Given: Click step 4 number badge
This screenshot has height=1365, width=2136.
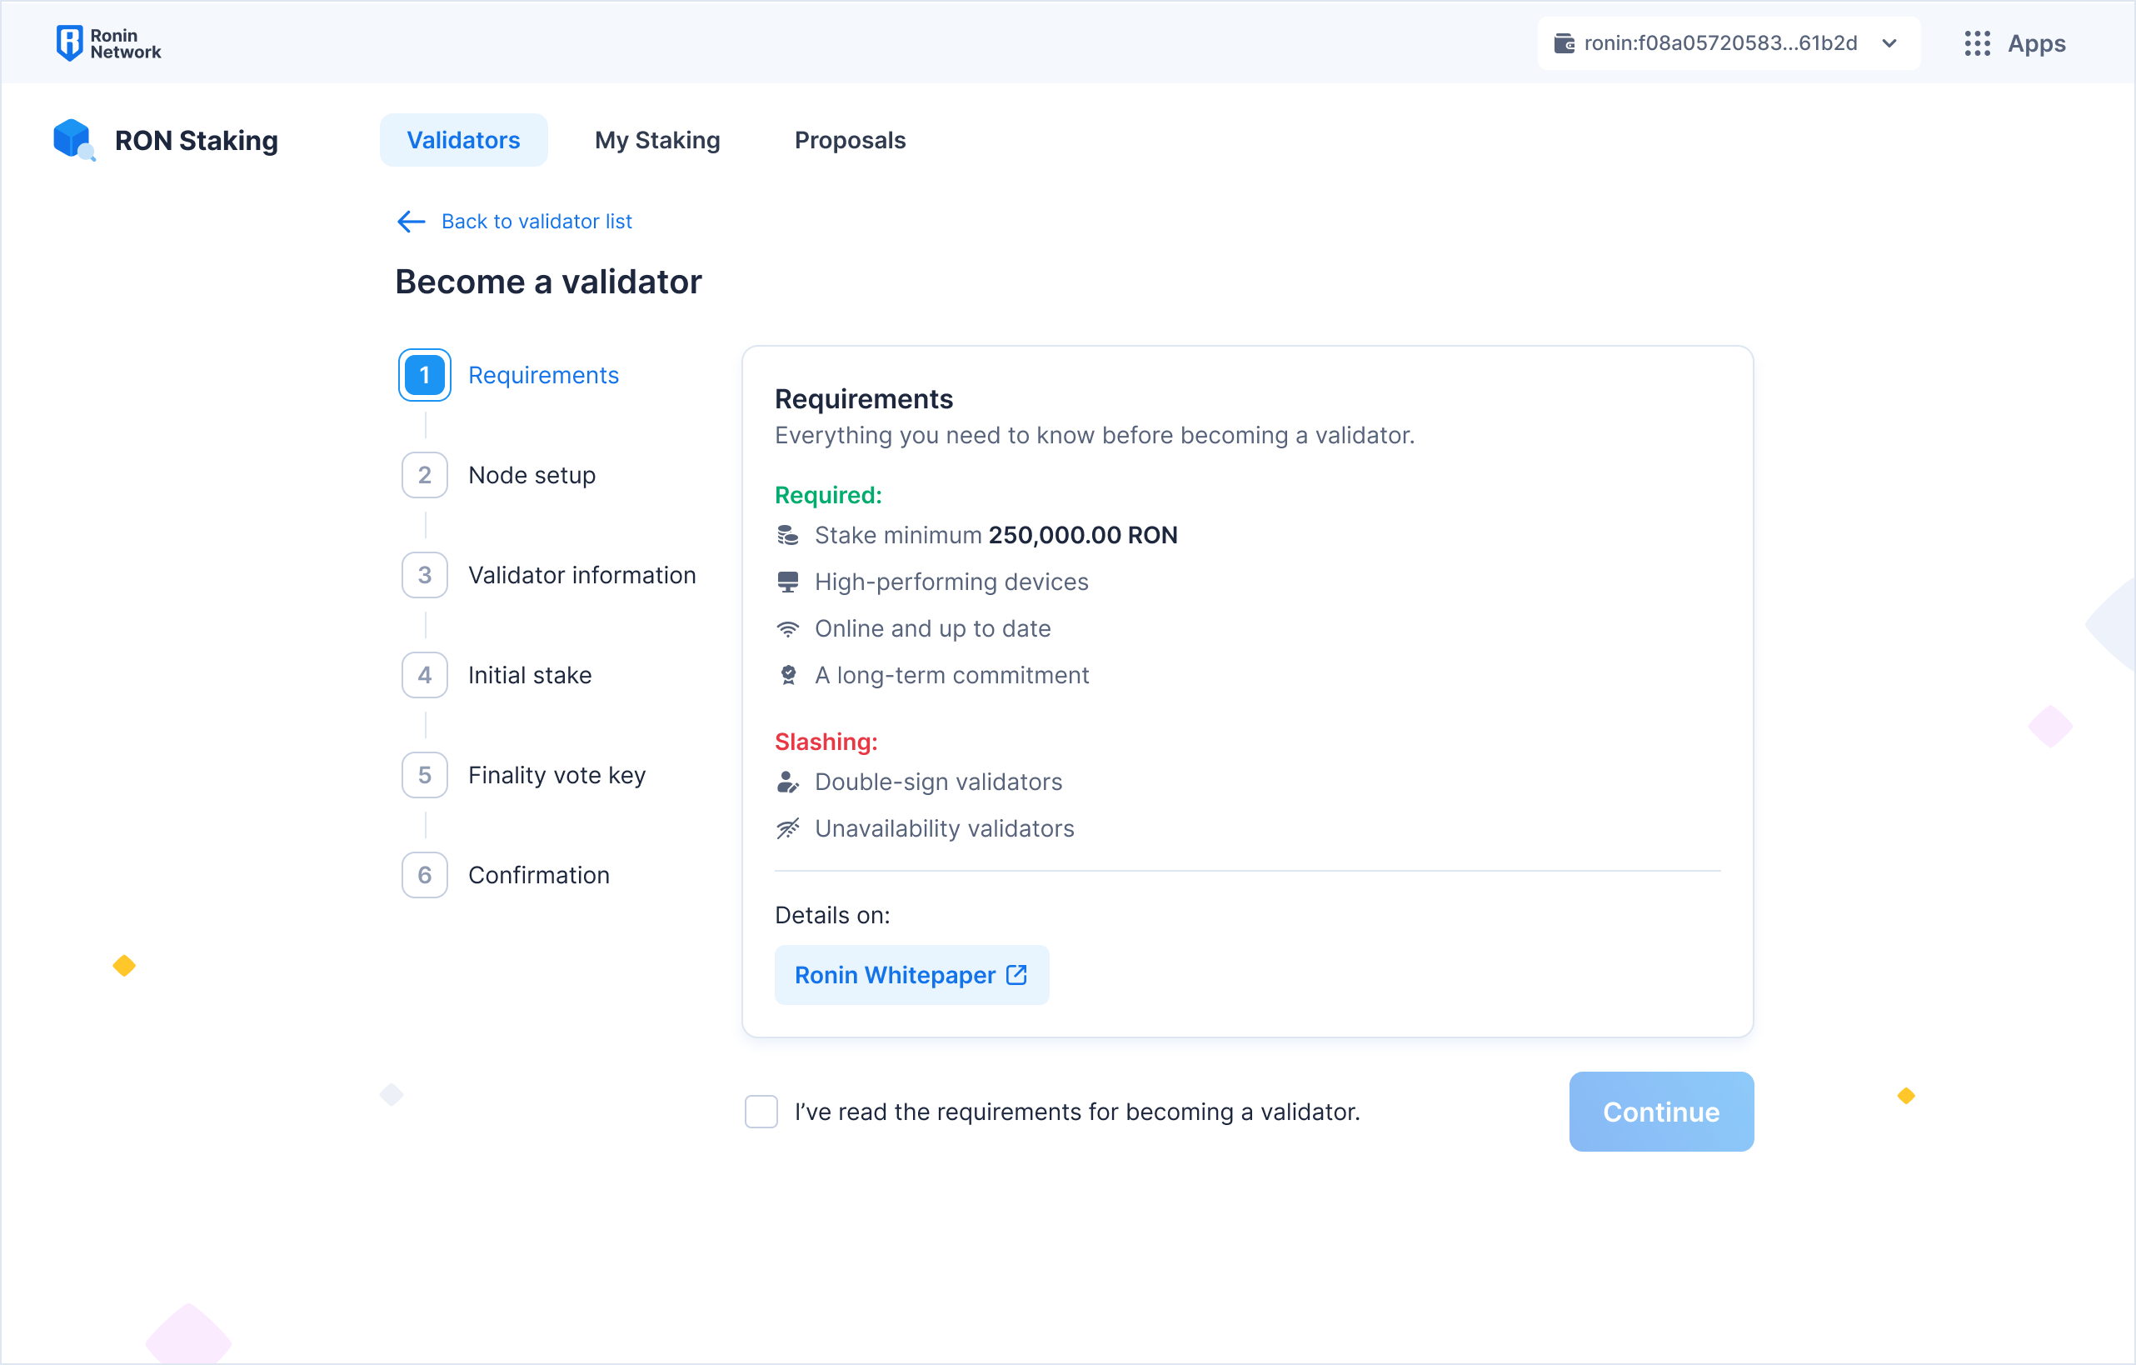Looking at the screenshot, I should [424, 674].
